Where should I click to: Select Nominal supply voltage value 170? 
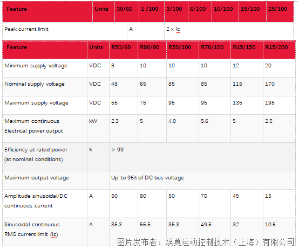[270, 84]
